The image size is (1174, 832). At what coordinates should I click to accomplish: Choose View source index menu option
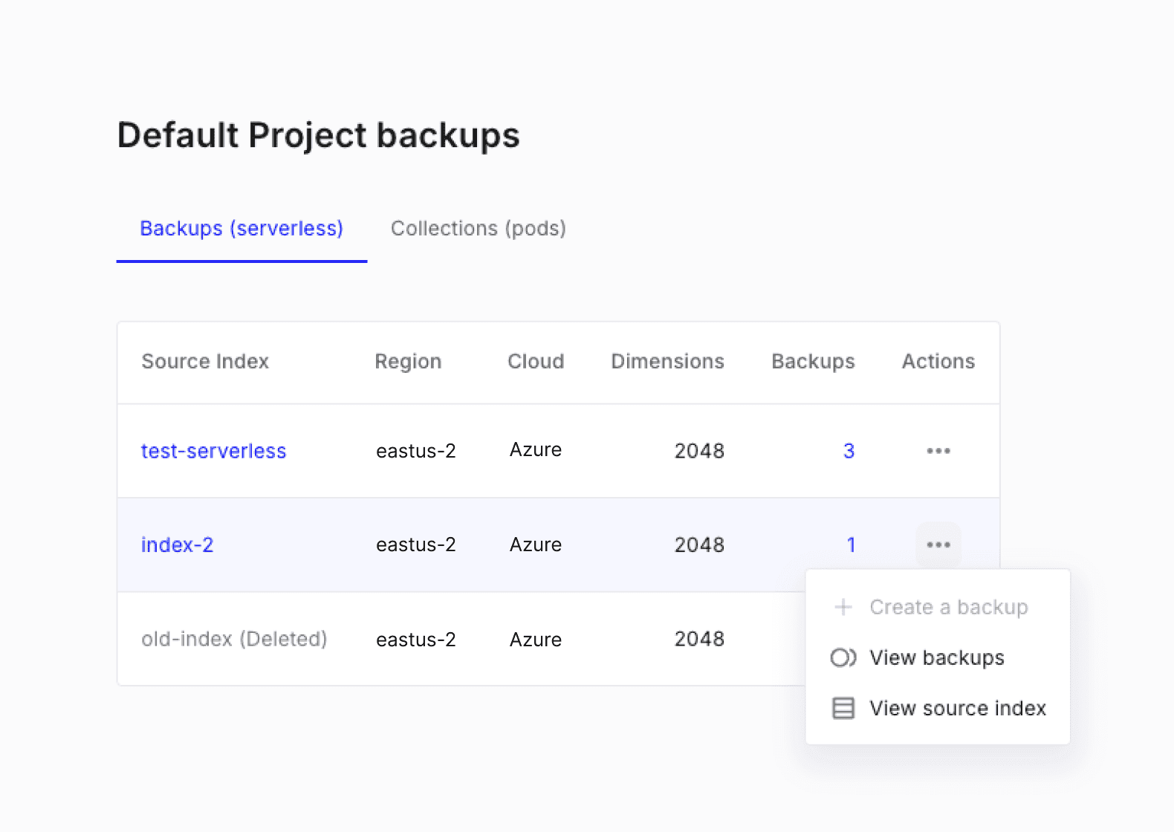957,708
